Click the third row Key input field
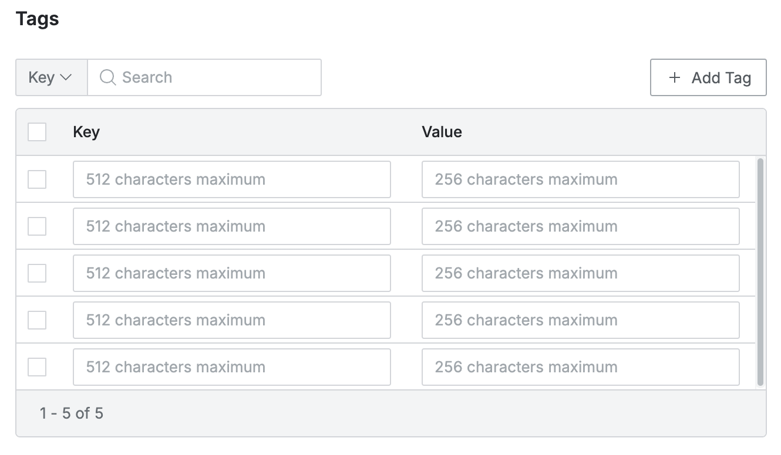 (231, 273)
